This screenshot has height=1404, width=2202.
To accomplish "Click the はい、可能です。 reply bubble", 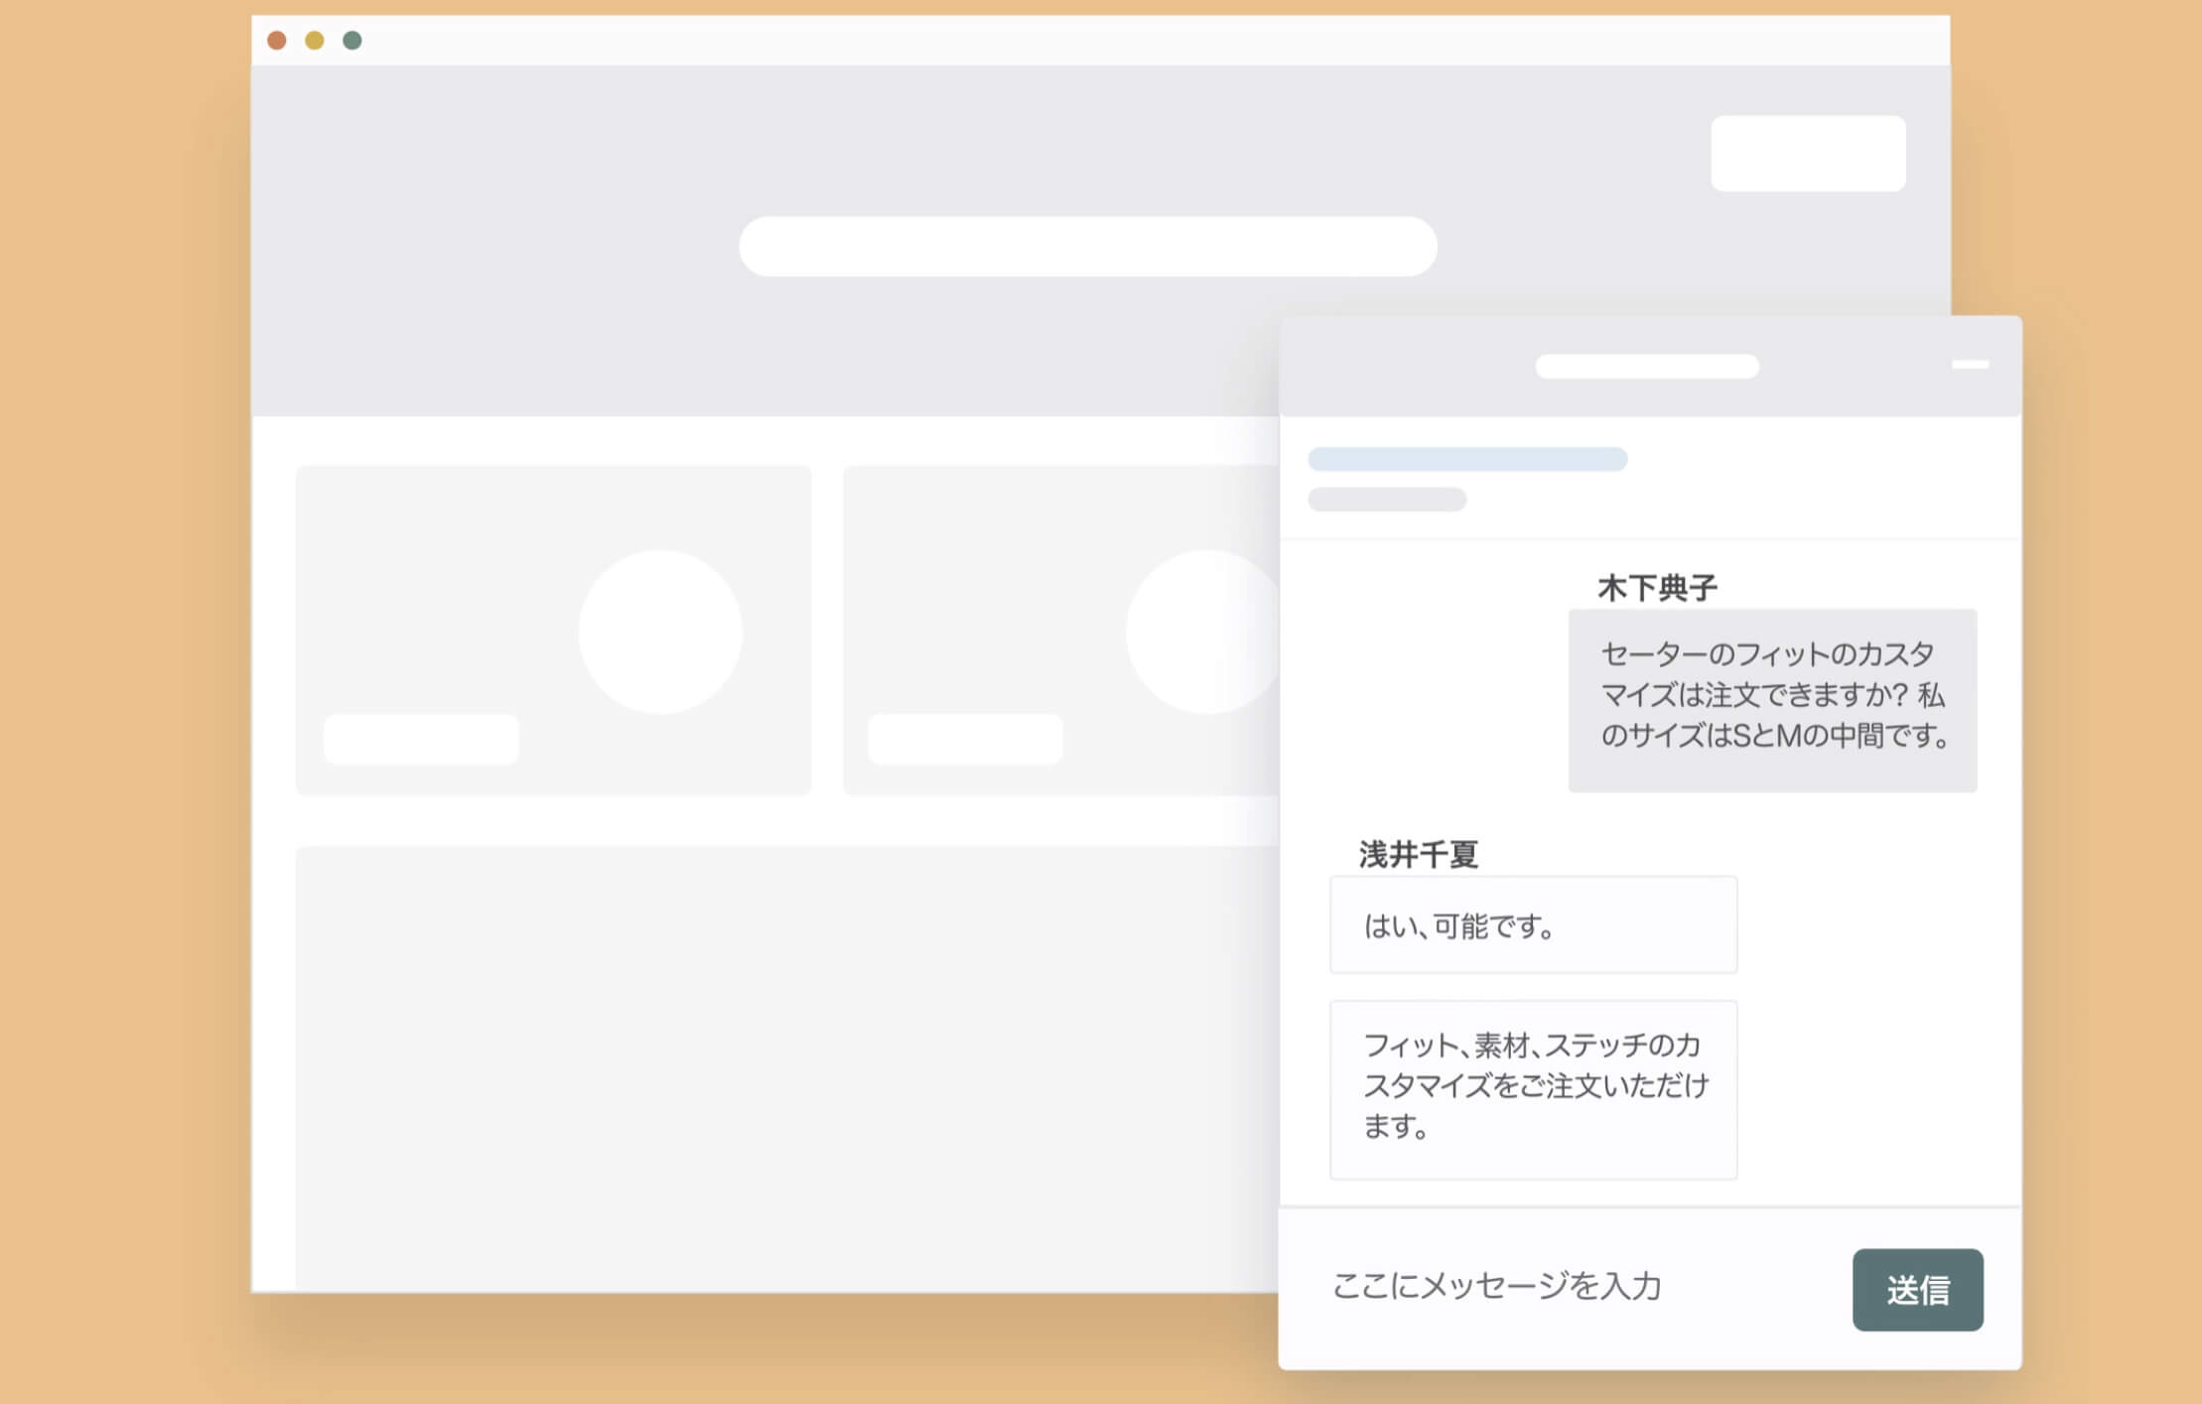I will (1533, 924).
